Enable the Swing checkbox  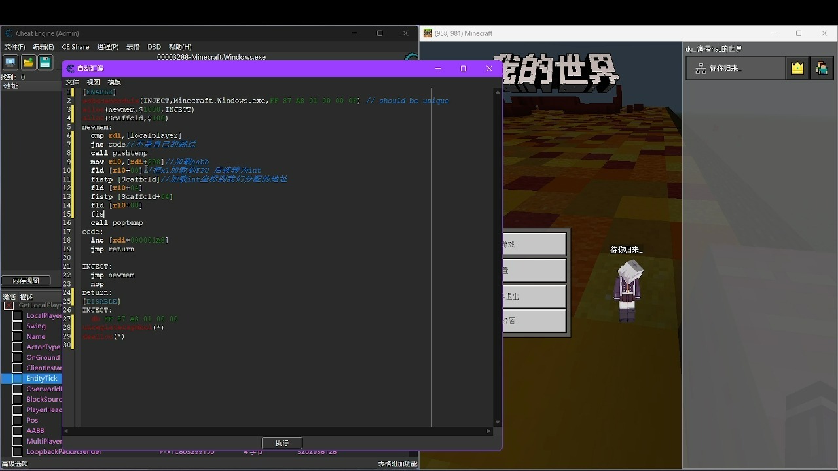click(18, 326)
